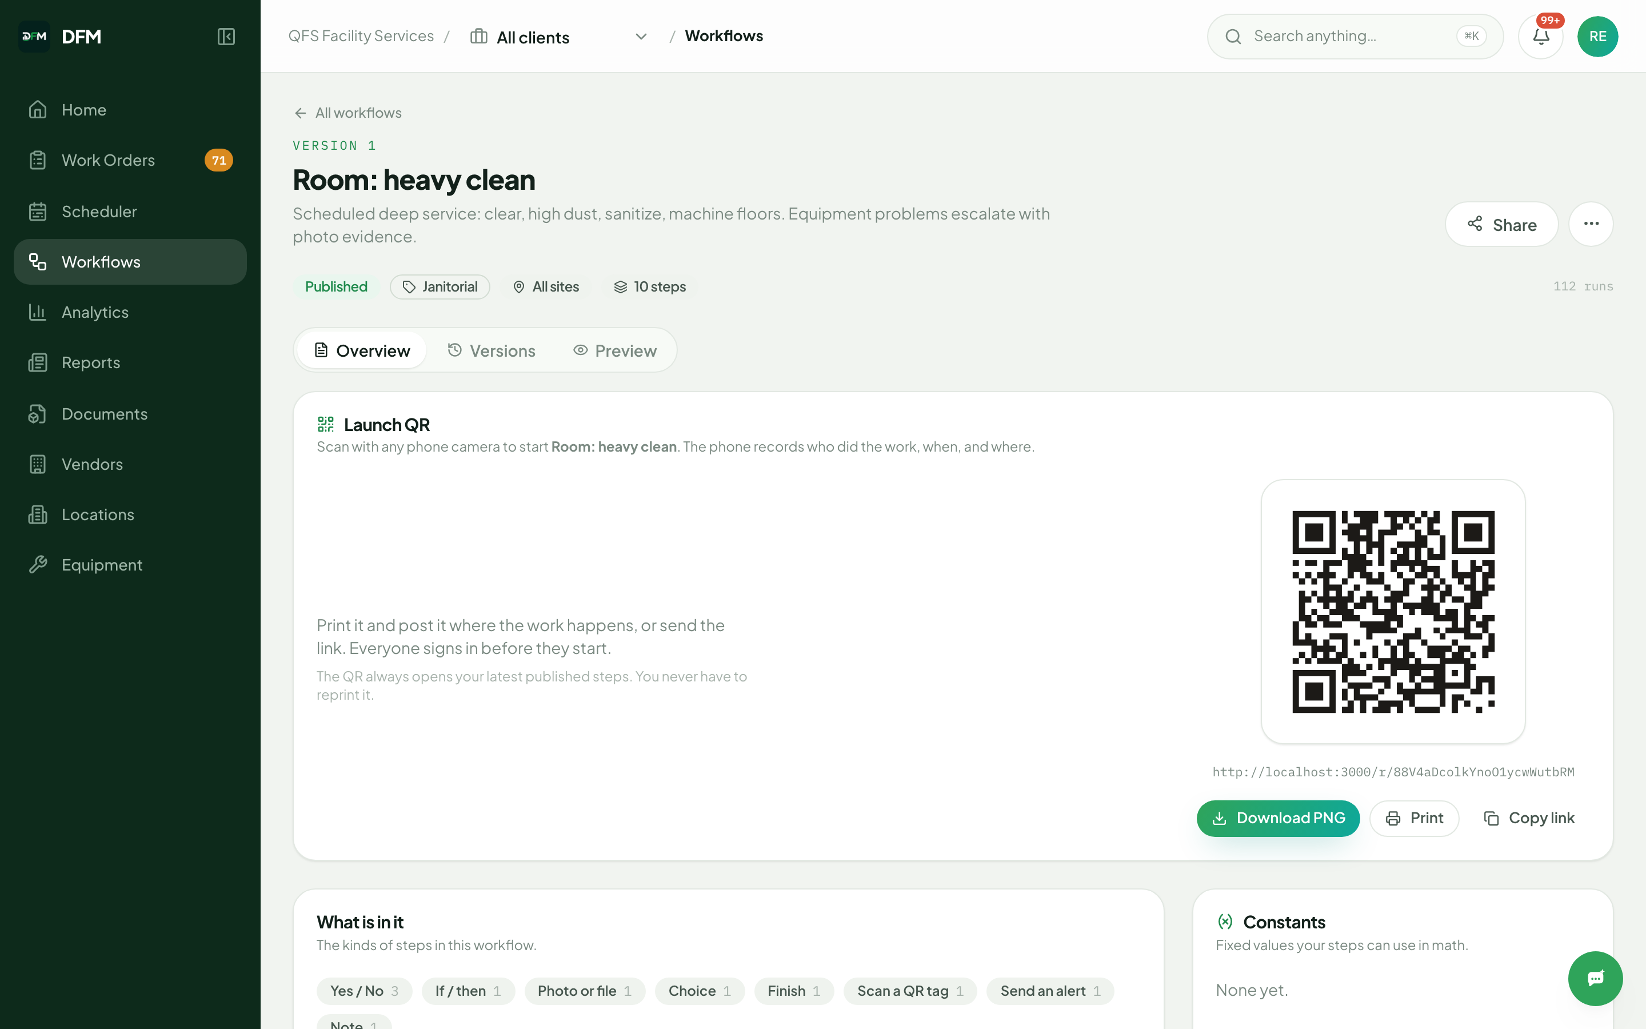Viewport: 1646px width, 1029px height.
Task: Open the Home sidebar item
Action: (130, 110)
